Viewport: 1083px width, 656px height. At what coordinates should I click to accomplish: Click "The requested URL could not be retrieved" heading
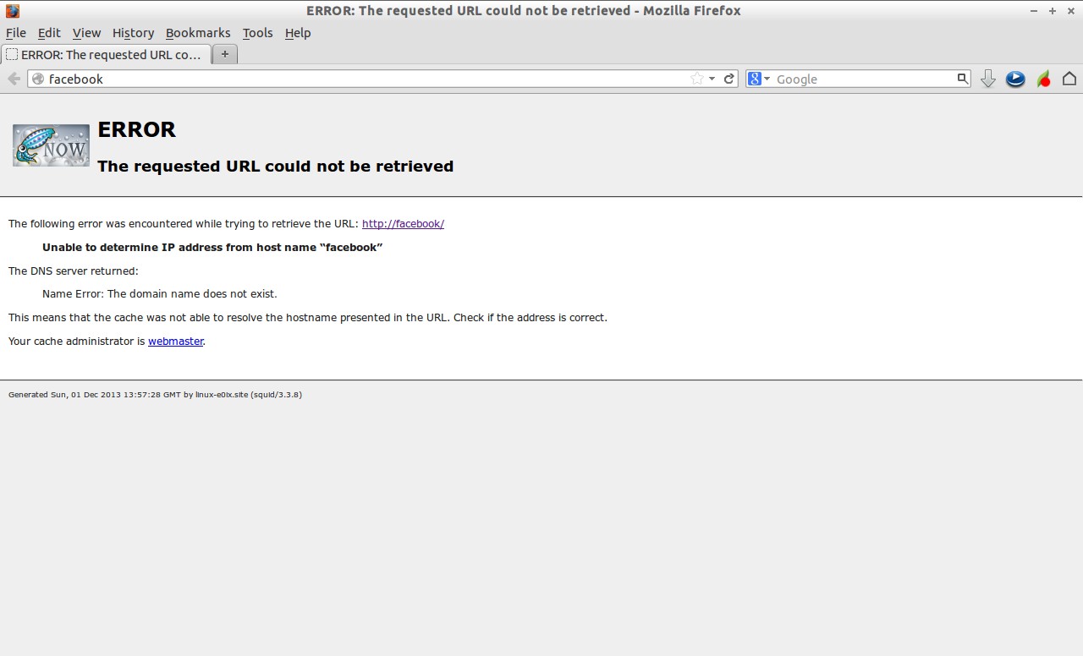(276, 167)
